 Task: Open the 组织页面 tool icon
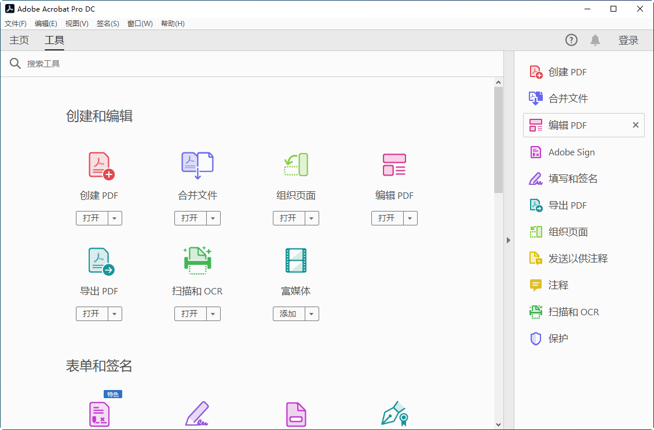point(295,164)
